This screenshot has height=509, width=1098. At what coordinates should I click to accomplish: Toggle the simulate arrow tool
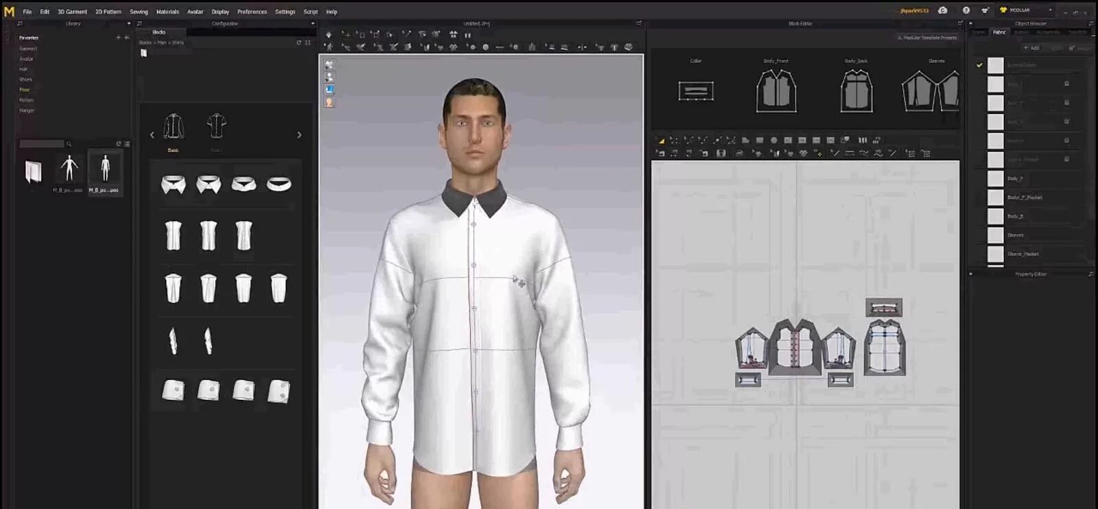click(x=329, y=34)
